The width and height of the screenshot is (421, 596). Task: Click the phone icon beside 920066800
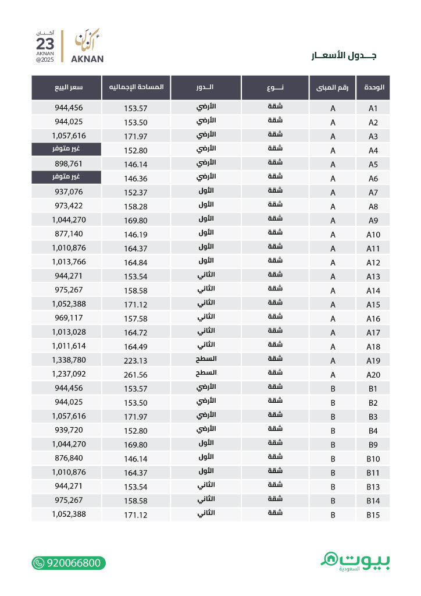pos(39,563)
